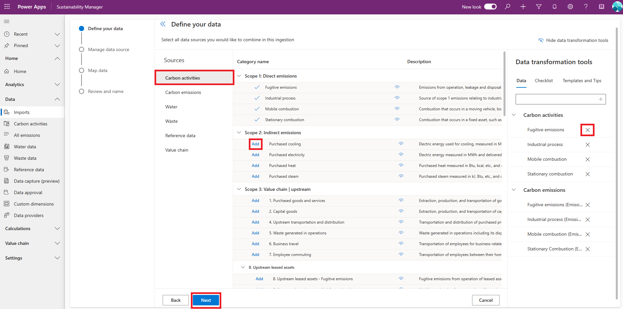Preview Stationary combustion with eye icon
Screen dimensions: 623x309
coord(397,119)
